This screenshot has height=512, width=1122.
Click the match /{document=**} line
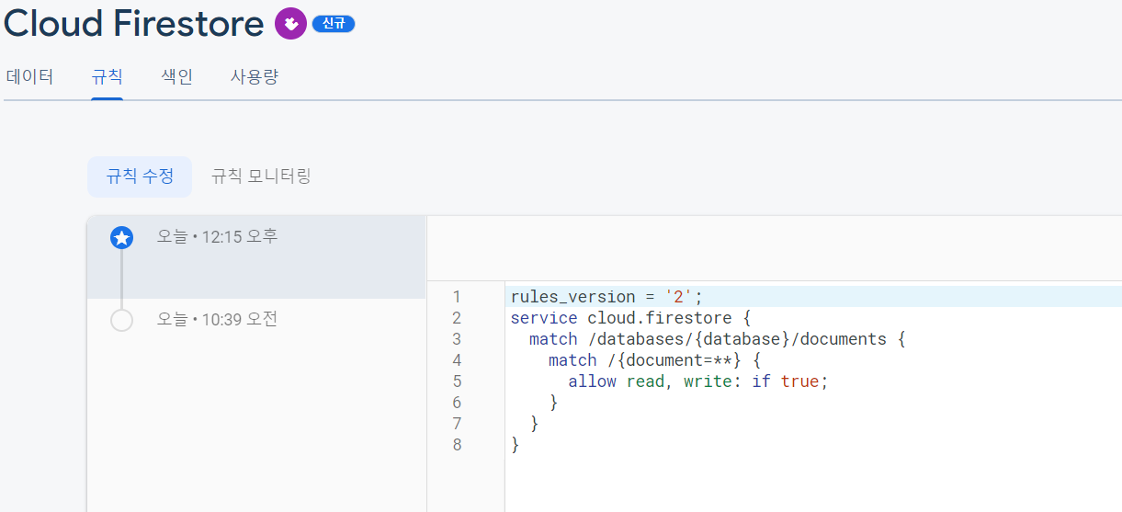pos(654,360)
